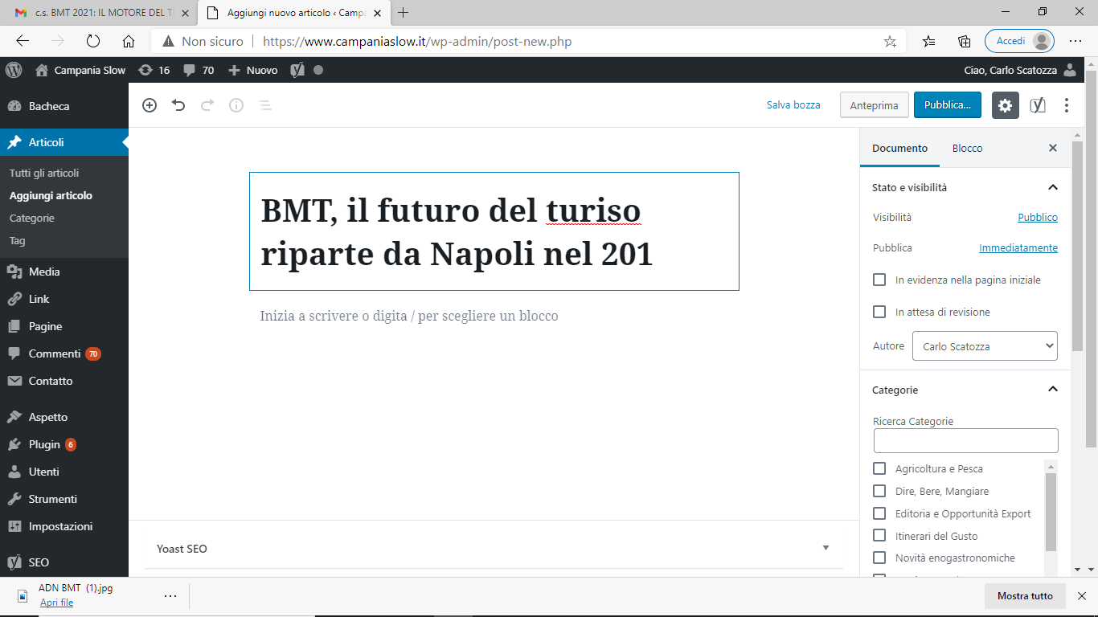This screenshot has height=617, width=1098.
Task: Click the Pubblica button
Action: tap(947, 105)
